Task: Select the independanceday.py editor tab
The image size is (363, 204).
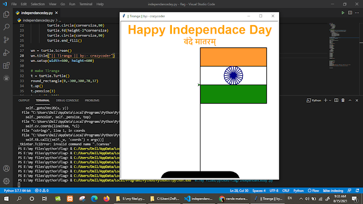Action: pyautogui.click(x=37, y=13)
